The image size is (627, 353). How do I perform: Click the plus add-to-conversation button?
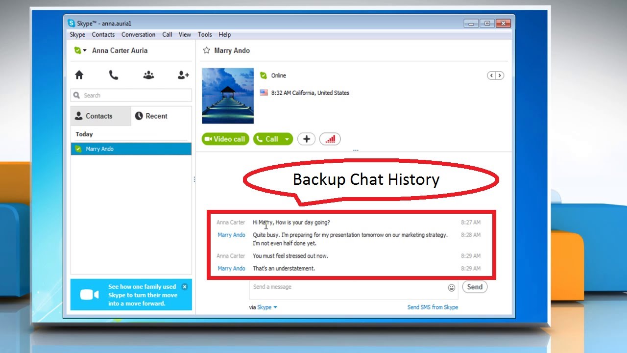point(306,139)
